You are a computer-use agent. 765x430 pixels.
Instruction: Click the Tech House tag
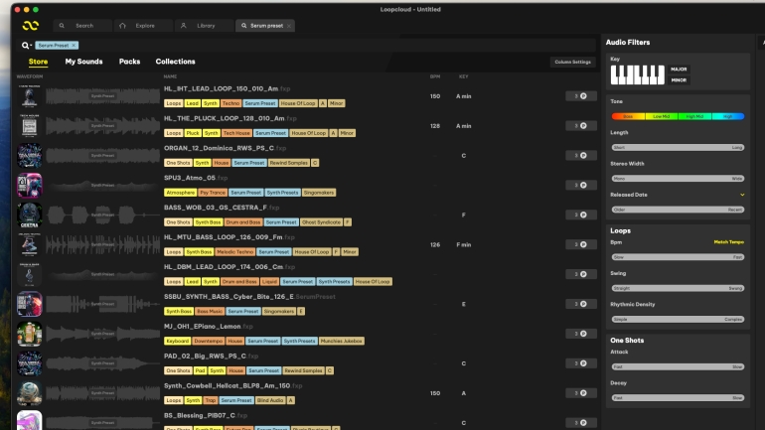(x=236, y=133)
